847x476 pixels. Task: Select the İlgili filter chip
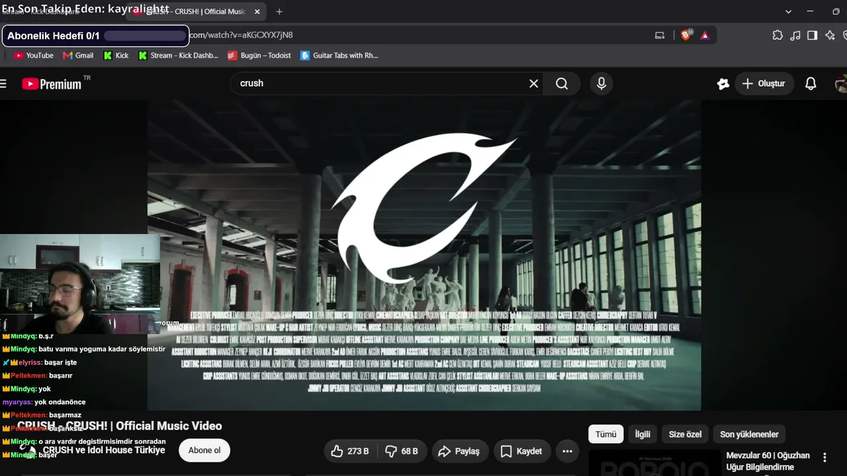[x=643, y=434]
